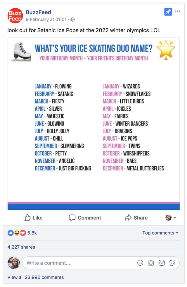Expand the Top comments sorting dropdown
Screen dimensions: 187x287
click(x=160, y=233)
